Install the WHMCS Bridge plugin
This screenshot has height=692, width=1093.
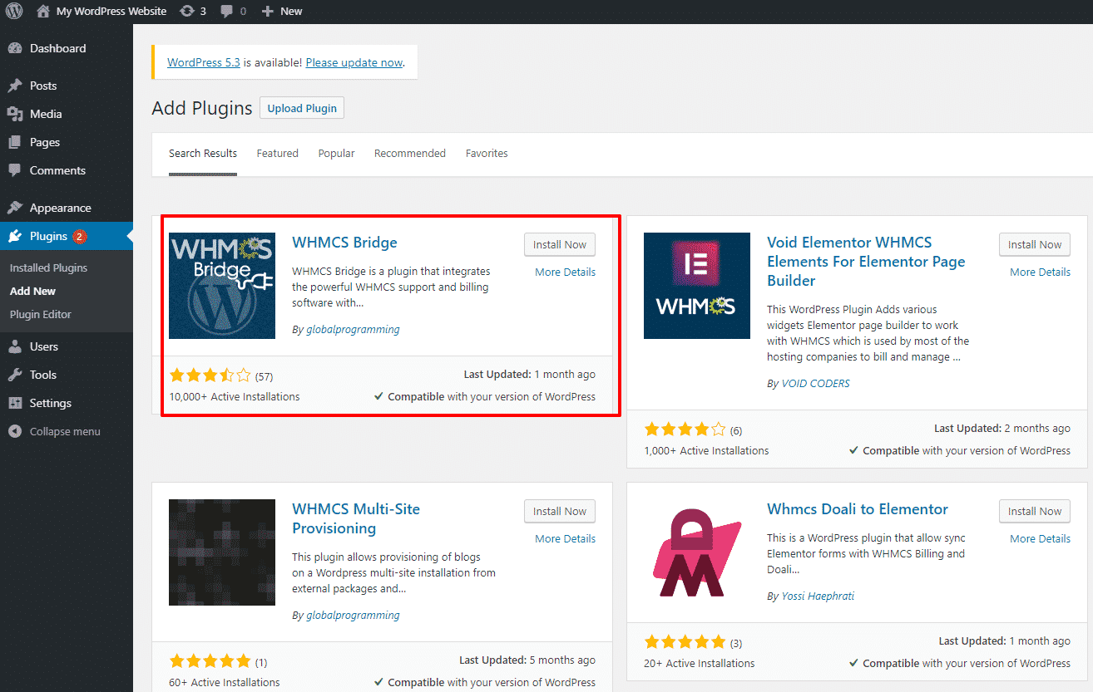click(559, 244)
